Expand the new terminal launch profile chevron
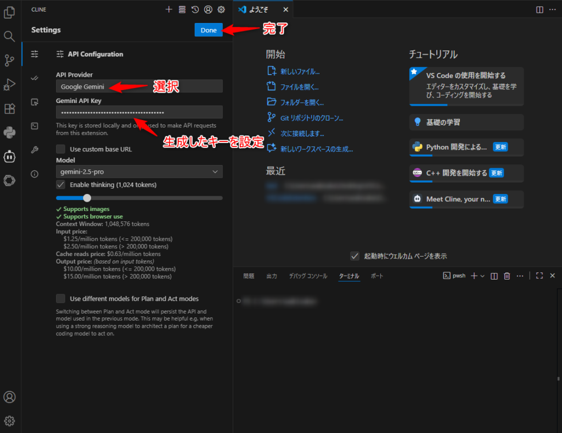Image resolution: width=562 pixels, height=433 pixels. pyautogui.click(x=482, y=276)
